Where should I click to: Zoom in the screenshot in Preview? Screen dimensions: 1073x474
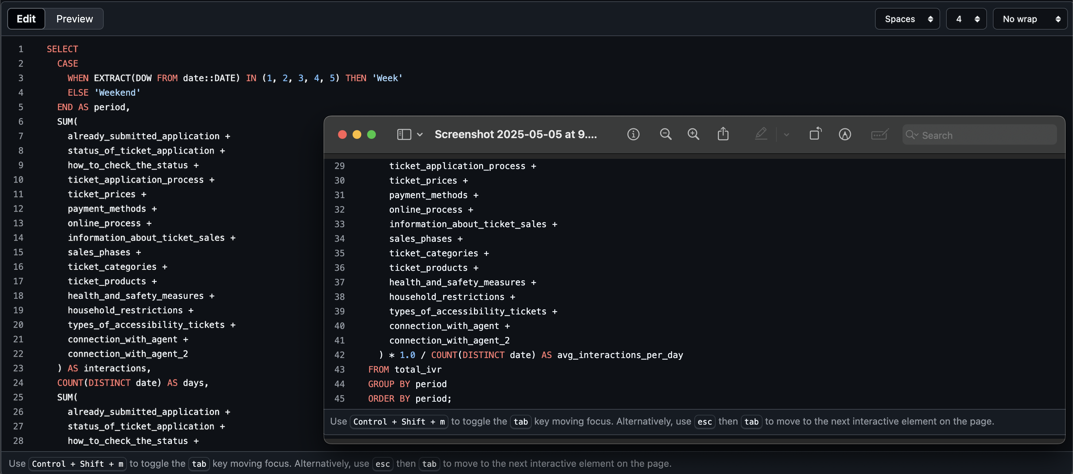click(x=694, y=134)
